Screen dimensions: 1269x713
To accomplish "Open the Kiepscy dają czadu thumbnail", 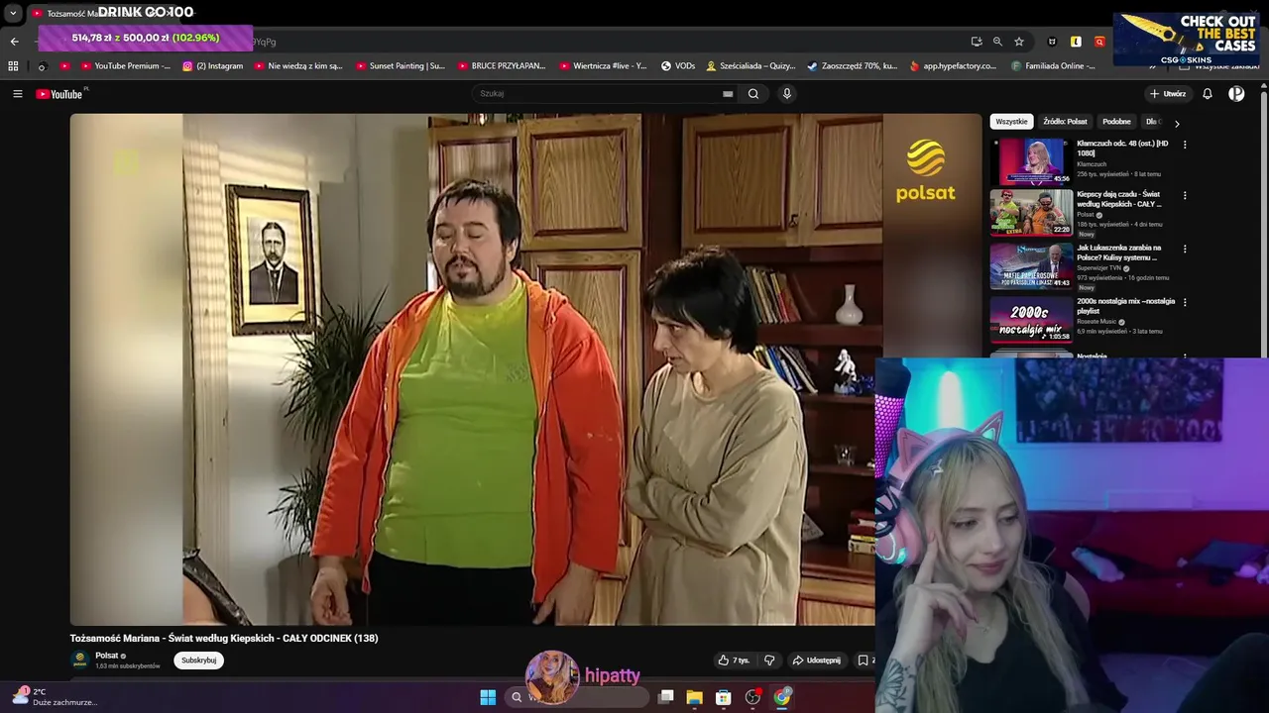I will point(1031,212).
